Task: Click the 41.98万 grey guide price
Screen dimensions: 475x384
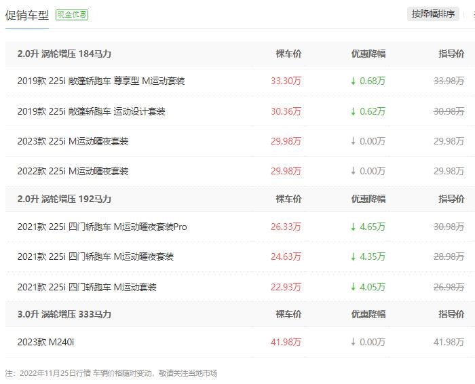Action: pos(449,342)
